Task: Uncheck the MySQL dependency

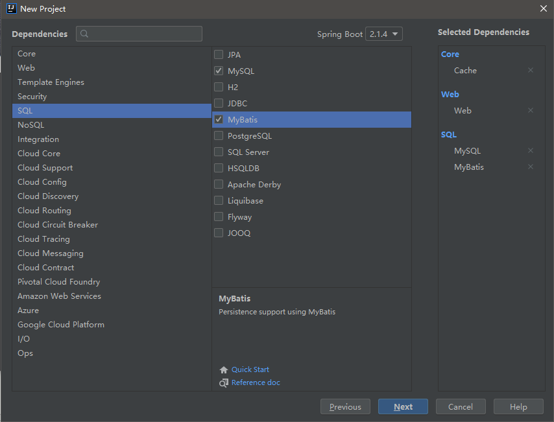Action: tap(219, 71)
